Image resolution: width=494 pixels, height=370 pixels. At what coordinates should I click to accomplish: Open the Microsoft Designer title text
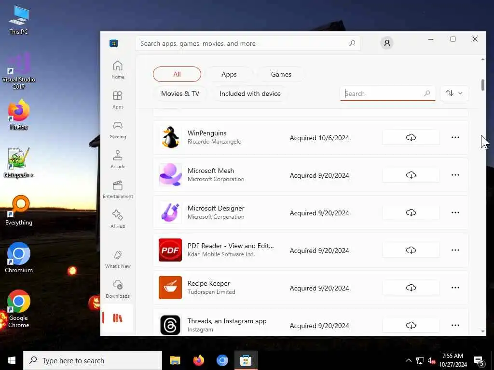tap(216, 208)
